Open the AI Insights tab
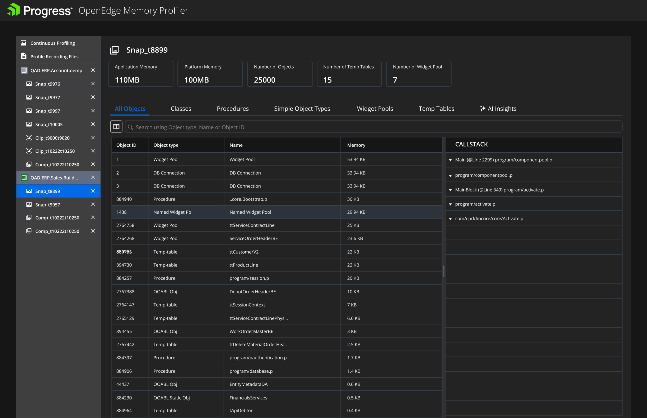647x418 pixels. coord(498,109)
